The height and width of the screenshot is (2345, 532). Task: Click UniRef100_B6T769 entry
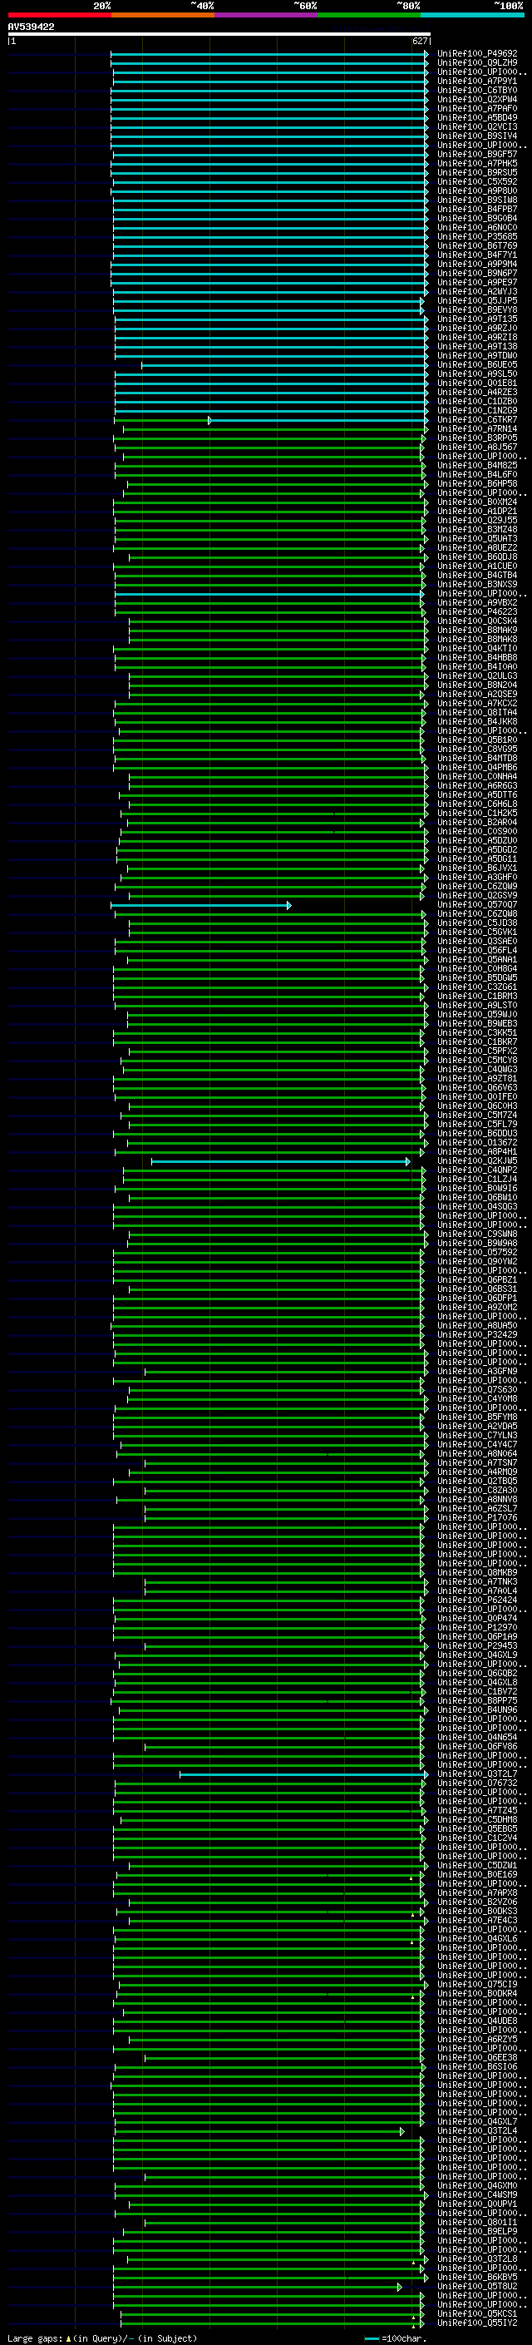pos(477,245)
